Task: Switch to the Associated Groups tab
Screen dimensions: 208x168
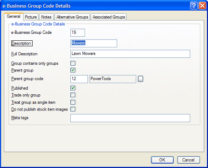Action: click(109, 17)
